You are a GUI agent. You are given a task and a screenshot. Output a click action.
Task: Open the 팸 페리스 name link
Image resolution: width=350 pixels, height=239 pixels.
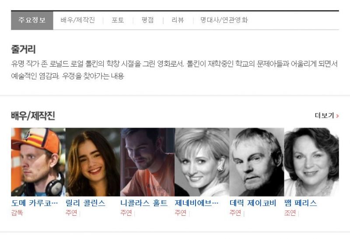[x=301, y=203]
